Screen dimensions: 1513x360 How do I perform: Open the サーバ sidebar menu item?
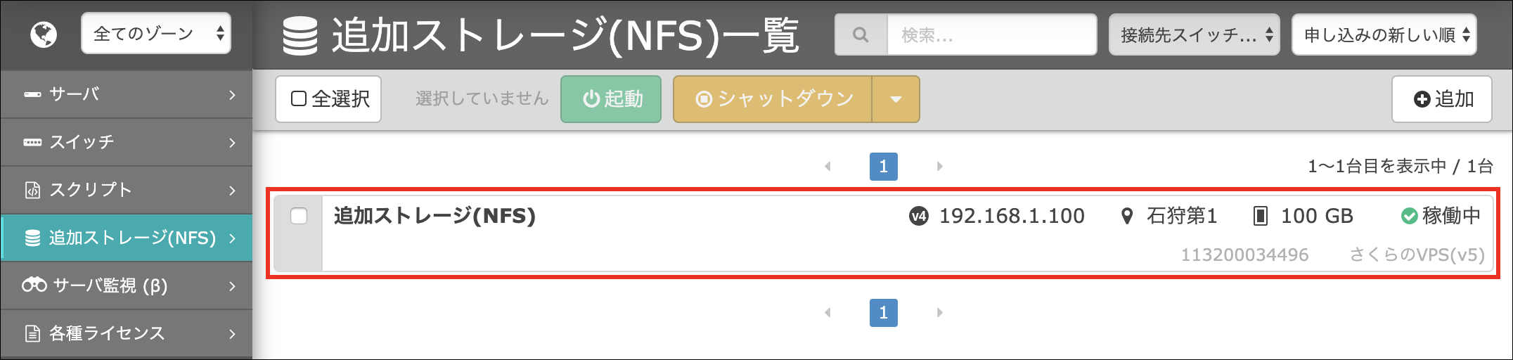tap(127, 94)
